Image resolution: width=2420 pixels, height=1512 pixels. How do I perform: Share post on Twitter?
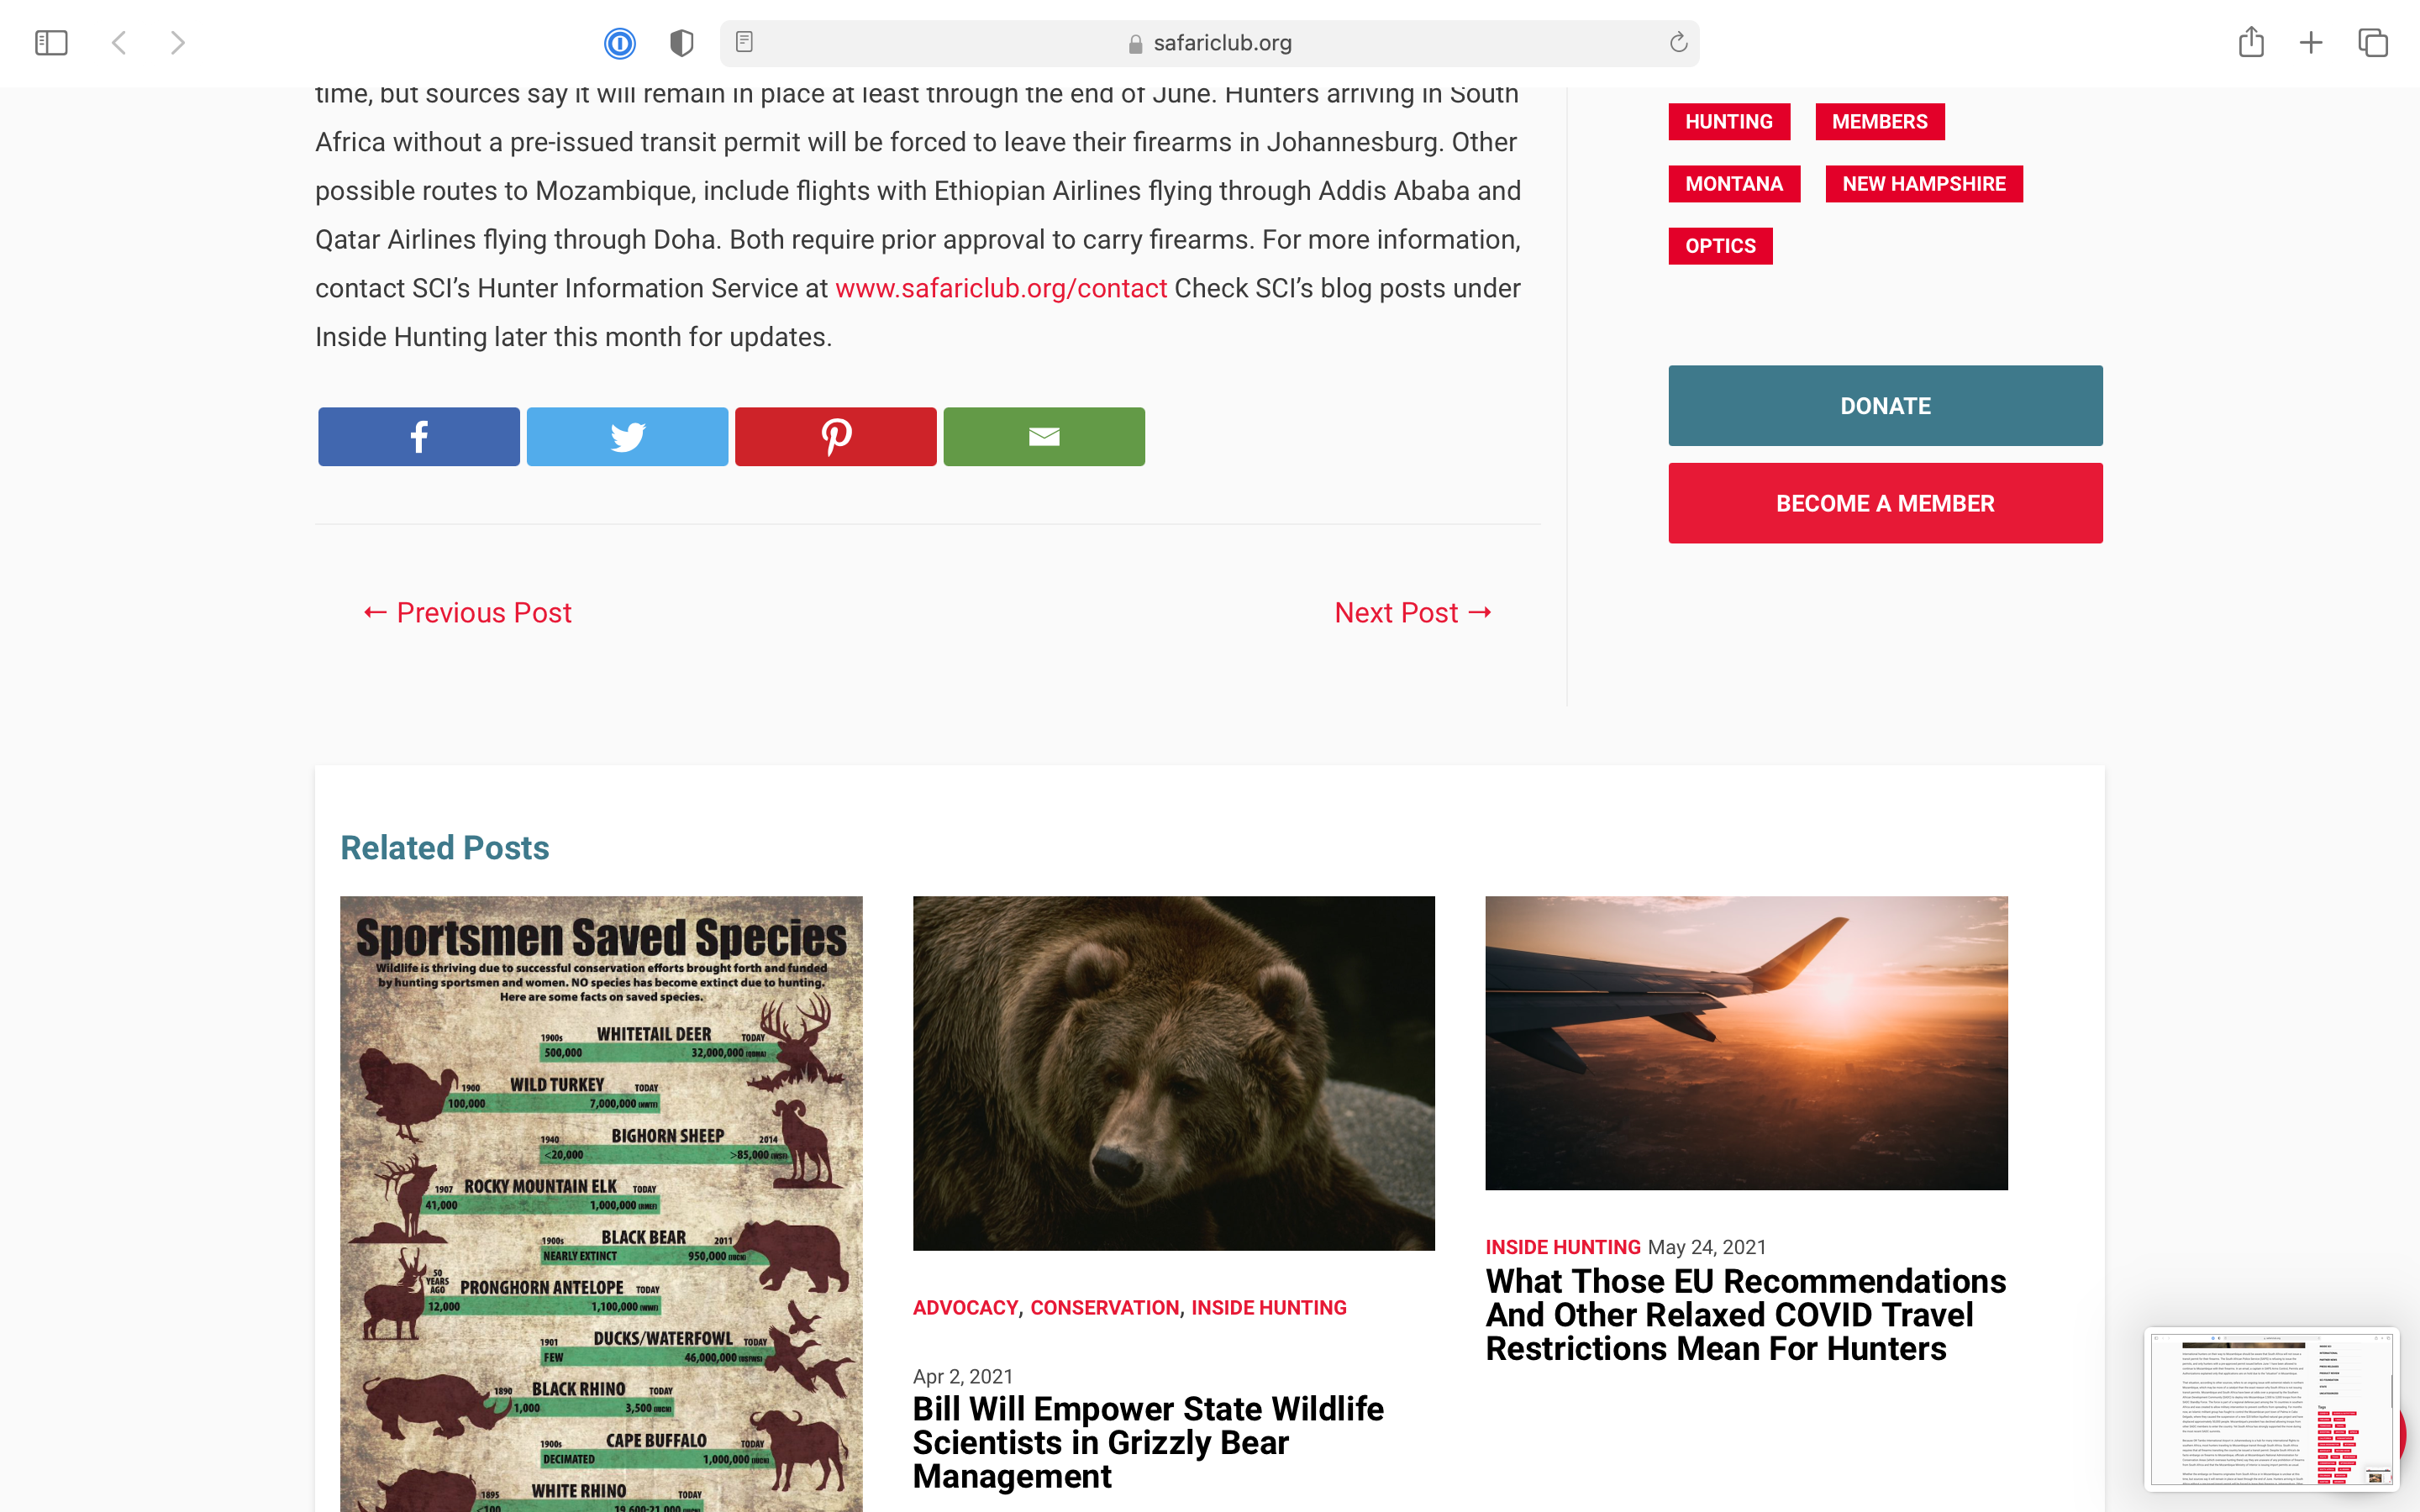point(627,436)
